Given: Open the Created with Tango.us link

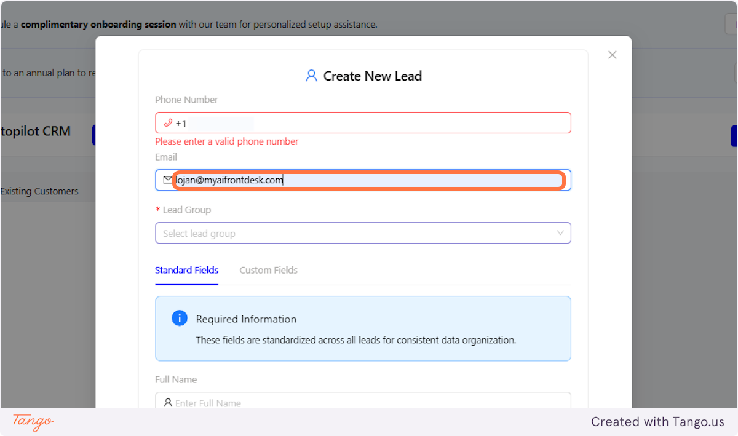Looking at the screenshot, I should point(657,422).
